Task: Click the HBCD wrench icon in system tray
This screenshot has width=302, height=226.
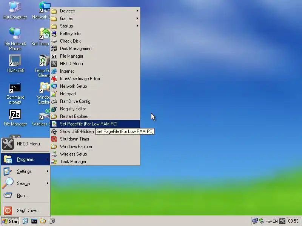Action: [x=282, y=221]
